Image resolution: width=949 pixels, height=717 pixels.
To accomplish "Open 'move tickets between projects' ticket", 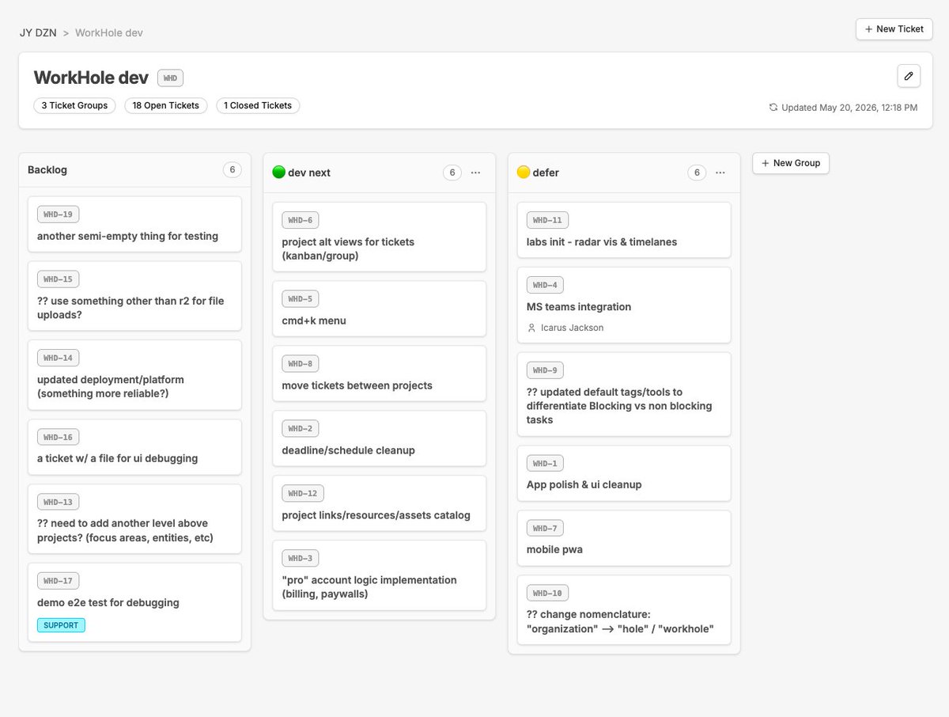I will [379, 374].
